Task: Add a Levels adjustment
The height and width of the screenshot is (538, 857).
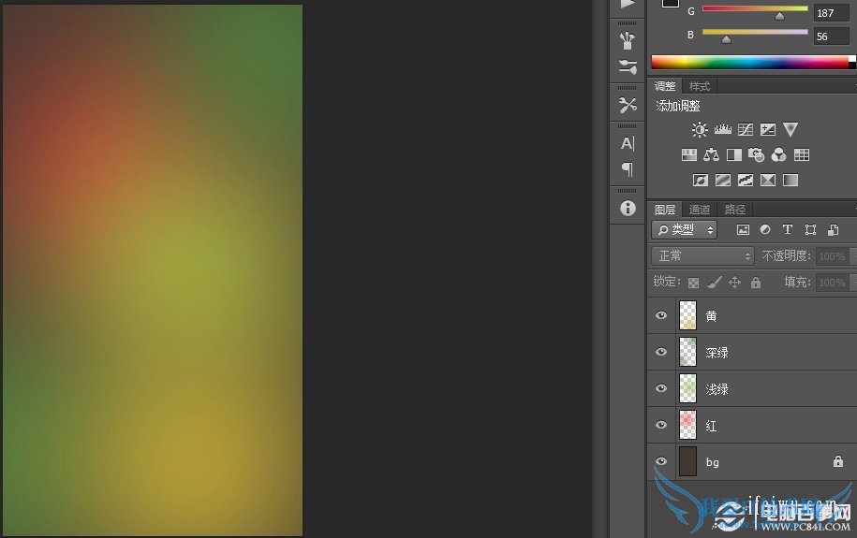Action: (x=722, y=129)
